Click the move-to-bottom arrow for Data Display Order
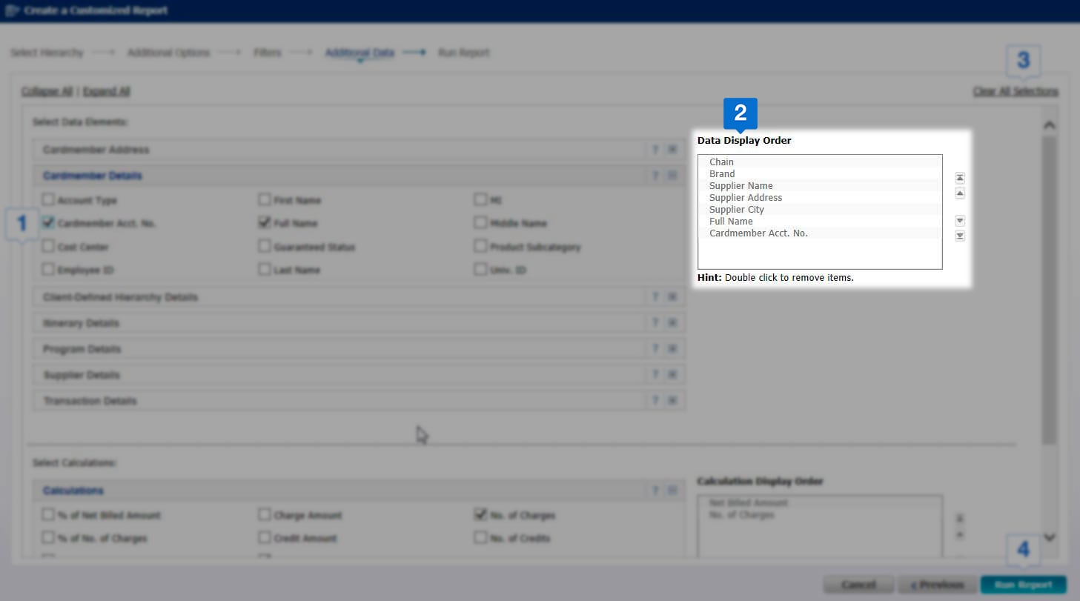 [959, 236]
